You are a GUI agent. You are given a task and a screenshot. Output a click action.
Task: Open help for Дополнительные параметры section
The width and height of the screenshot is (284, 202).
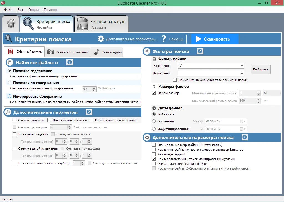point(89,112)
